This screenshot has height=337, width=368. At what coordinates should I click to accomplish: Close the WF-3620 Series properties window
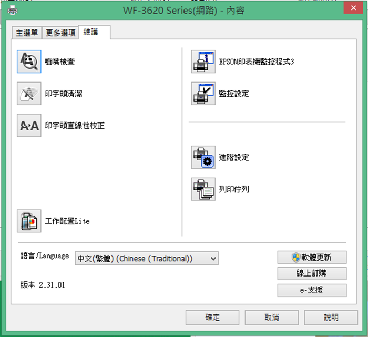pos(353,8)
